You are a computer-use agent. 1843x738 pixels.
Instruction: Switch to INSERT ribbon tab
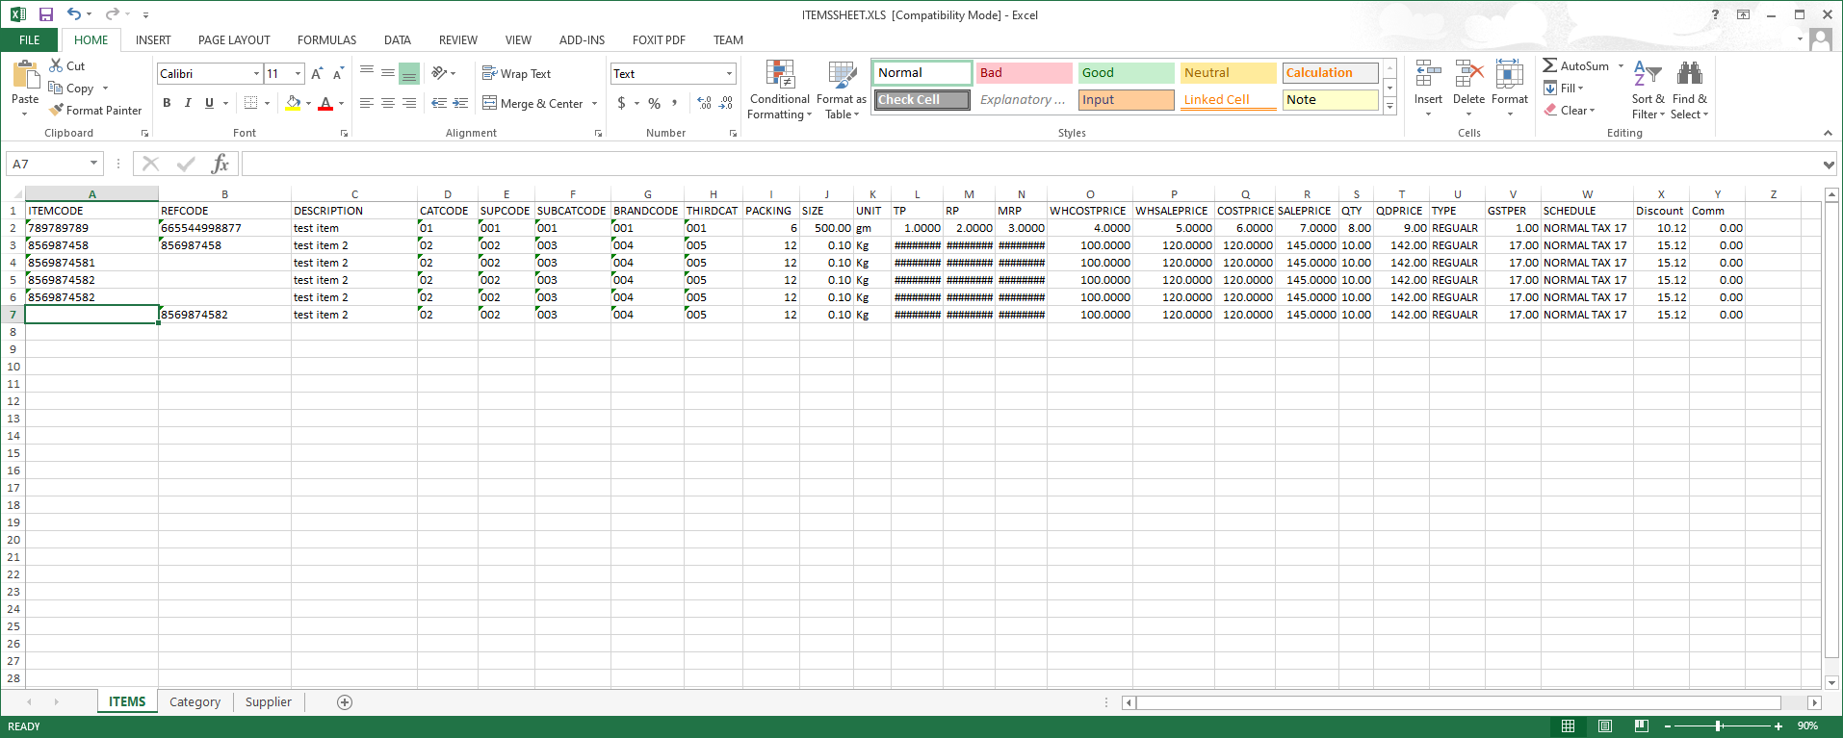(153, 40)
